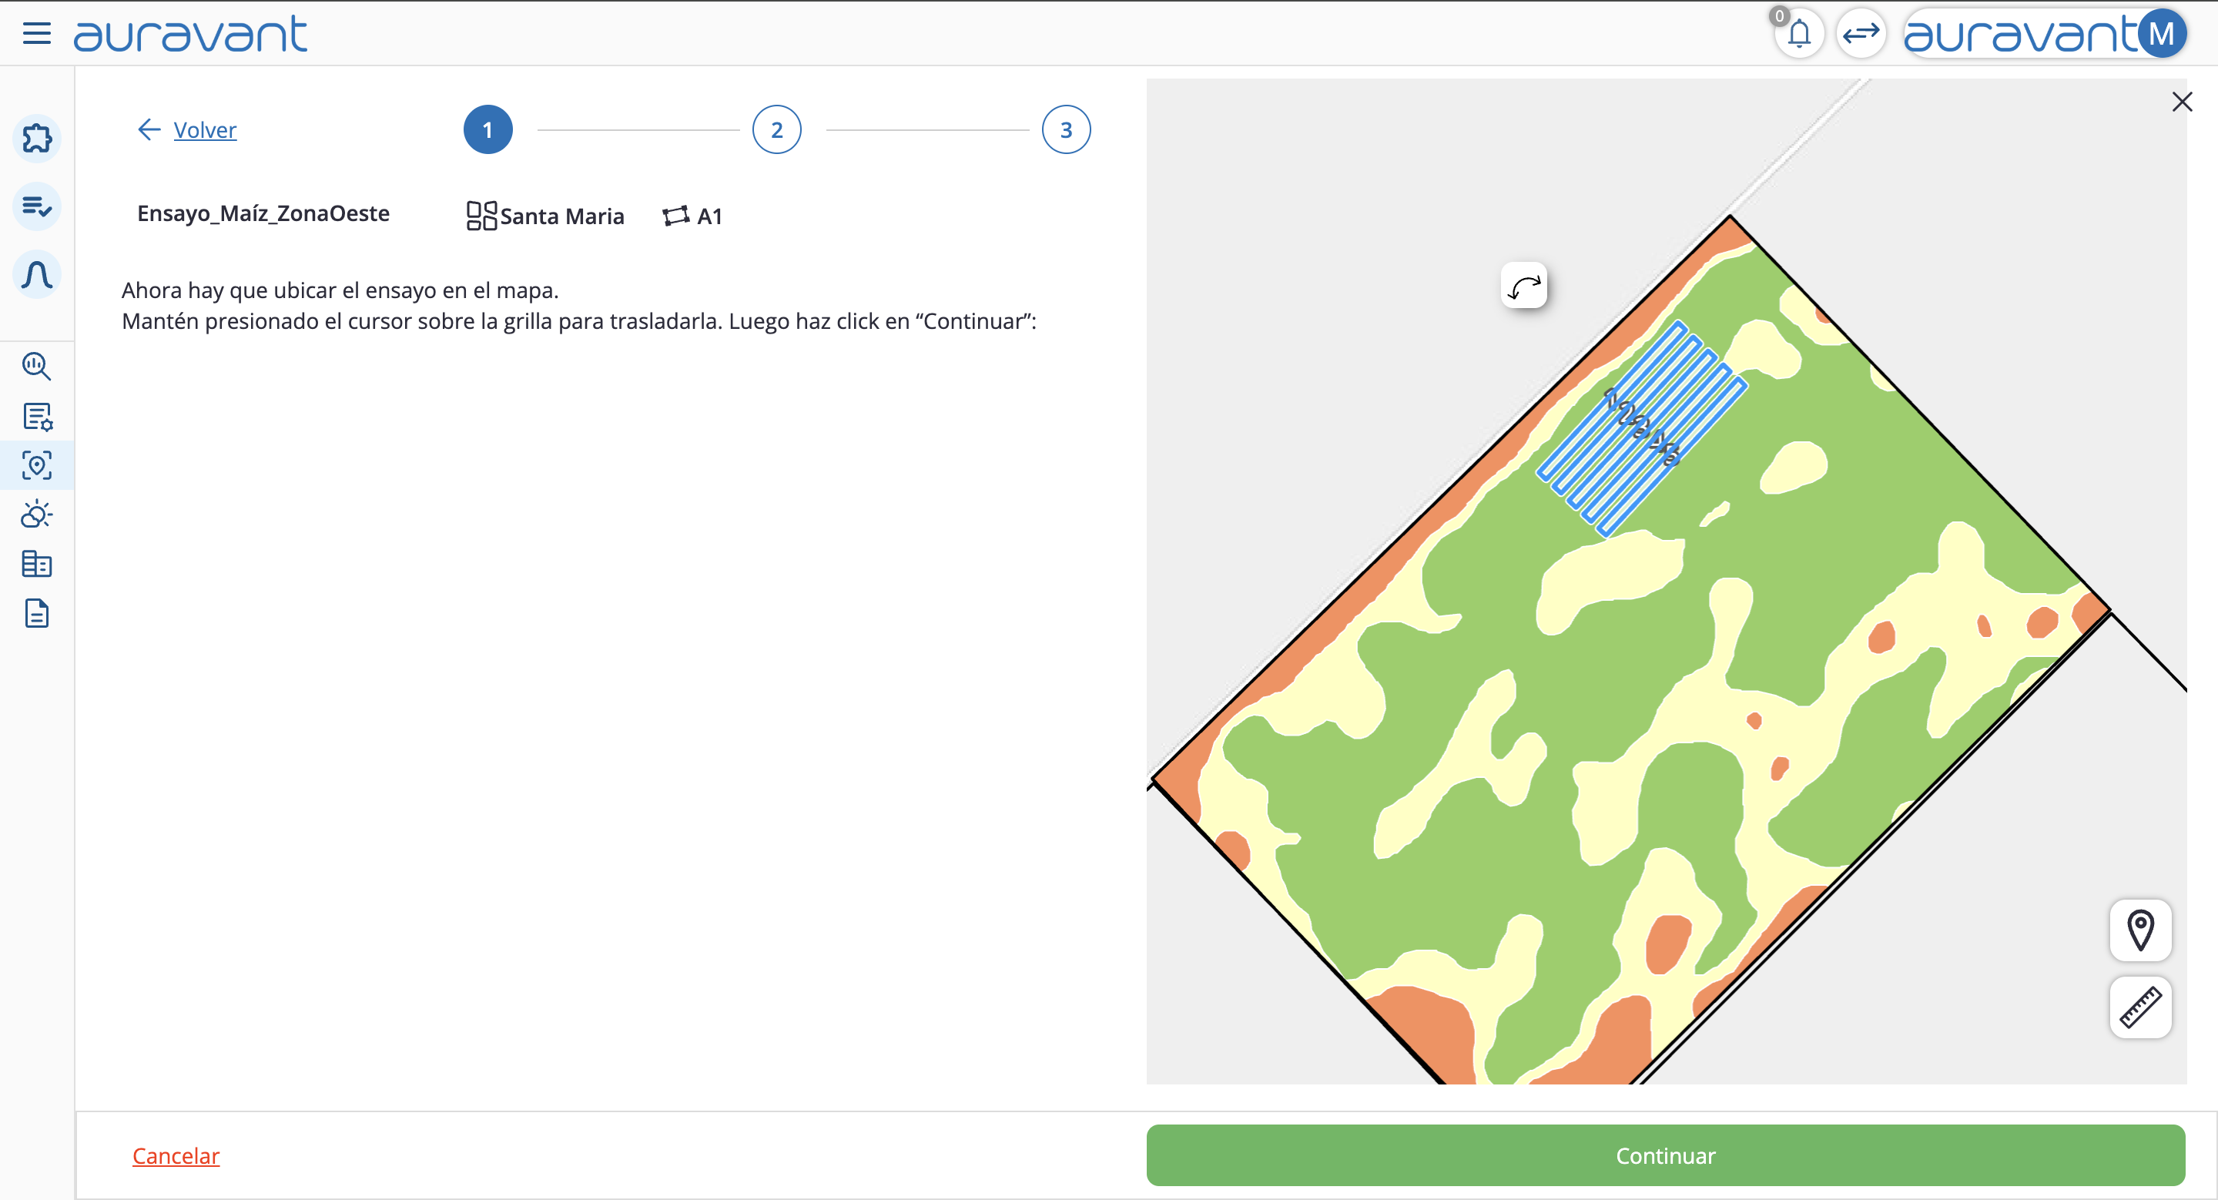The image size is (2218, 1200).
Task: Click the bell curve statistics icon
Action: (37, 276)
